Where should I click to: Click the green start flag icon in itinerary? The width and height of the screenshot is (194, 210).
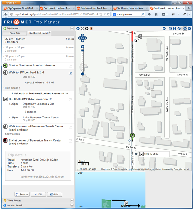(x=5, y=66)
